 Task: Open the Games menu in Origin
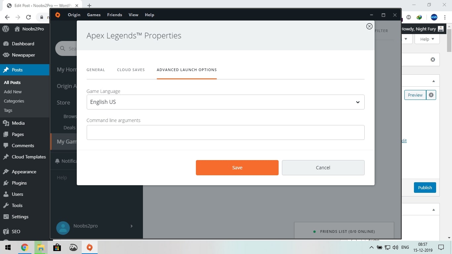(x=94, y=15)
